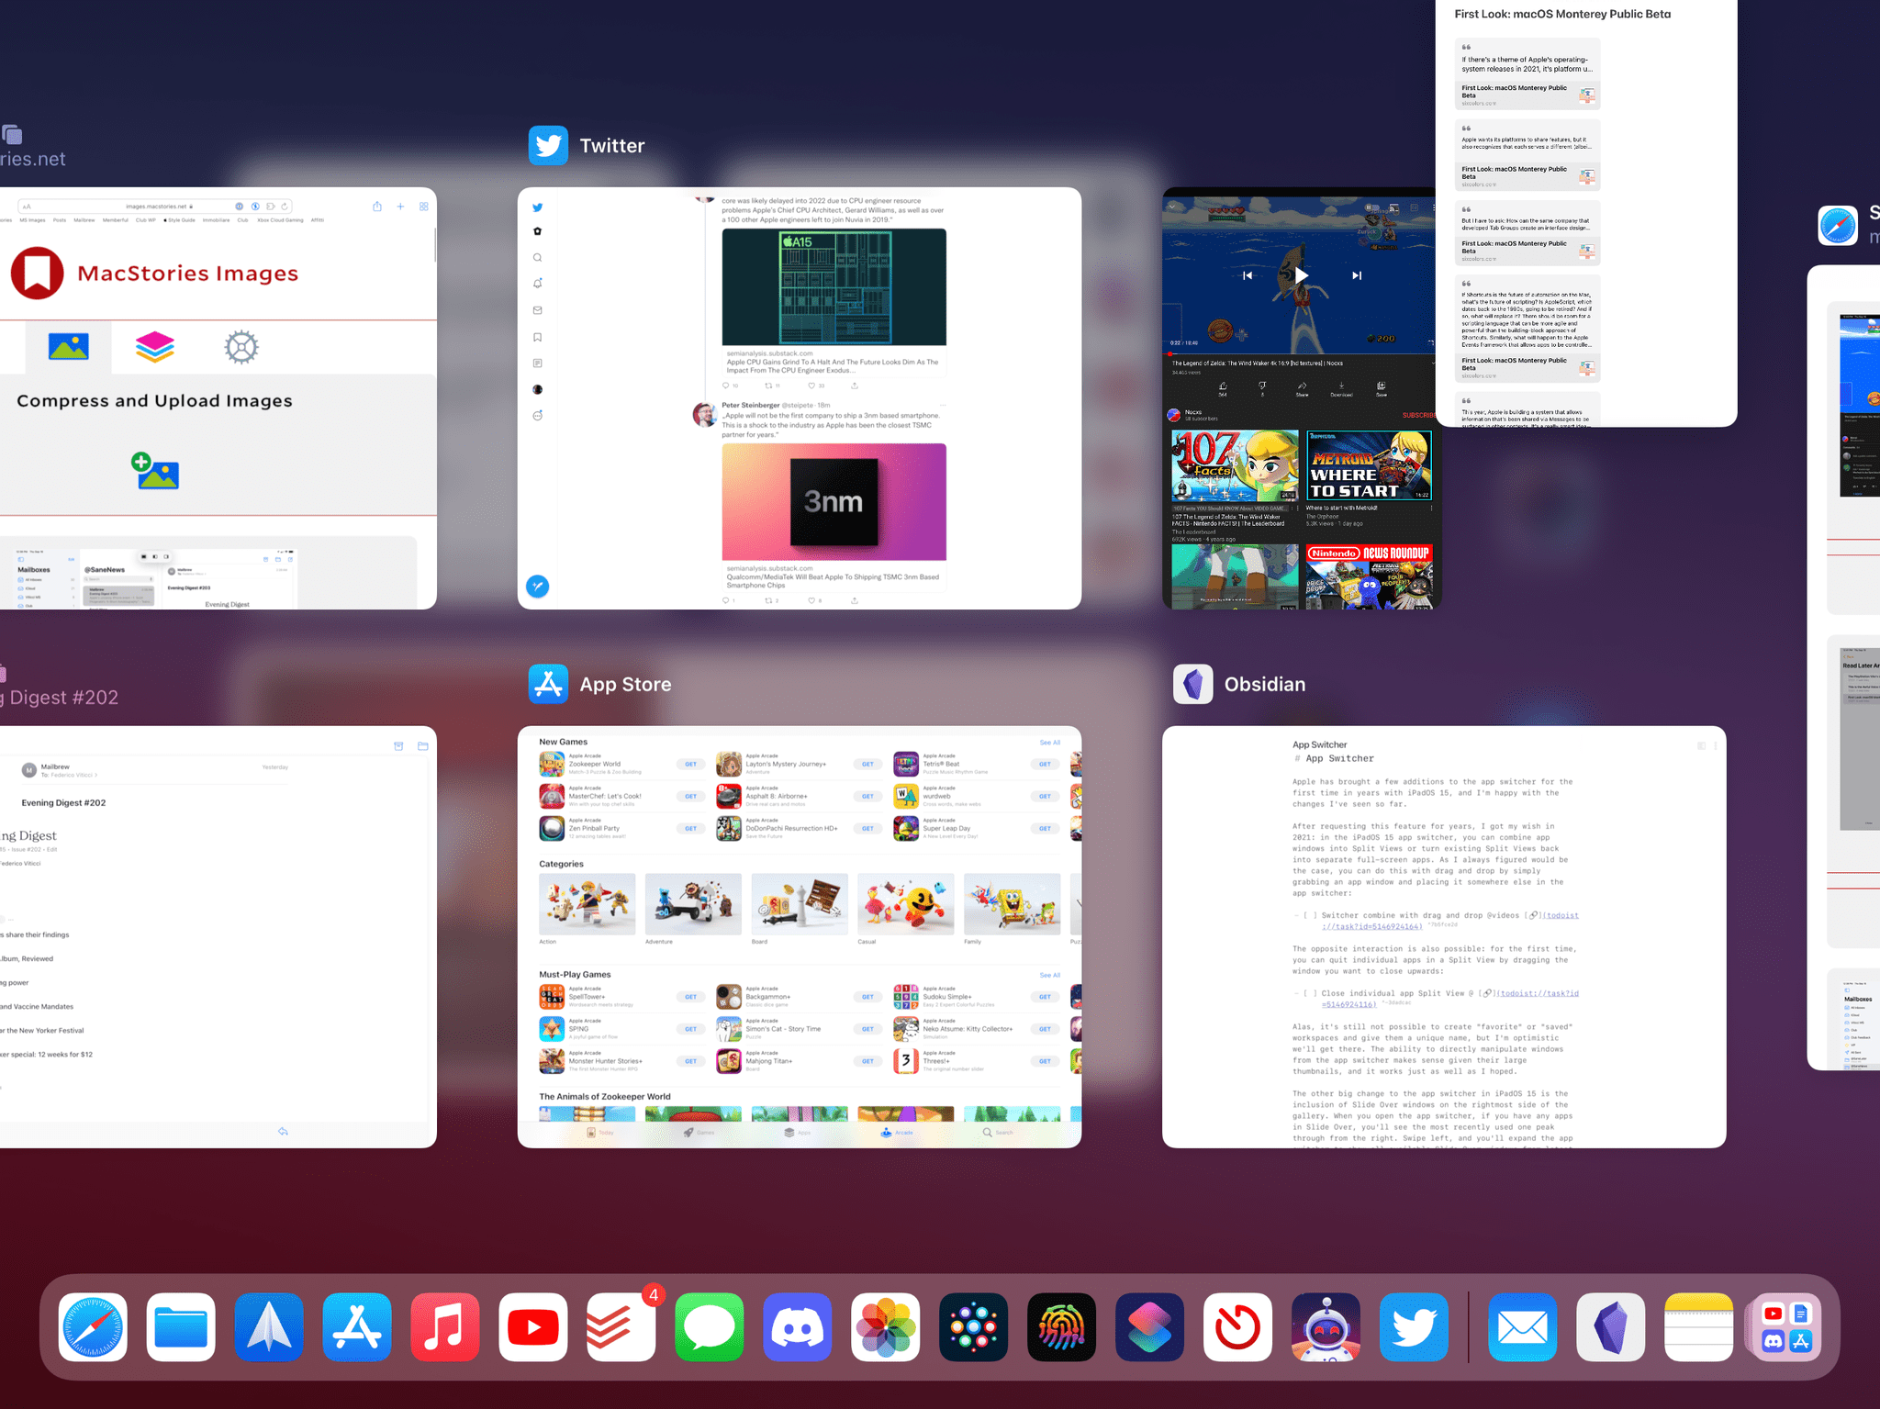1880x1409 pixels.
Task: Open options menu for 107 Facts video
Action: (x=1297, y=508)
